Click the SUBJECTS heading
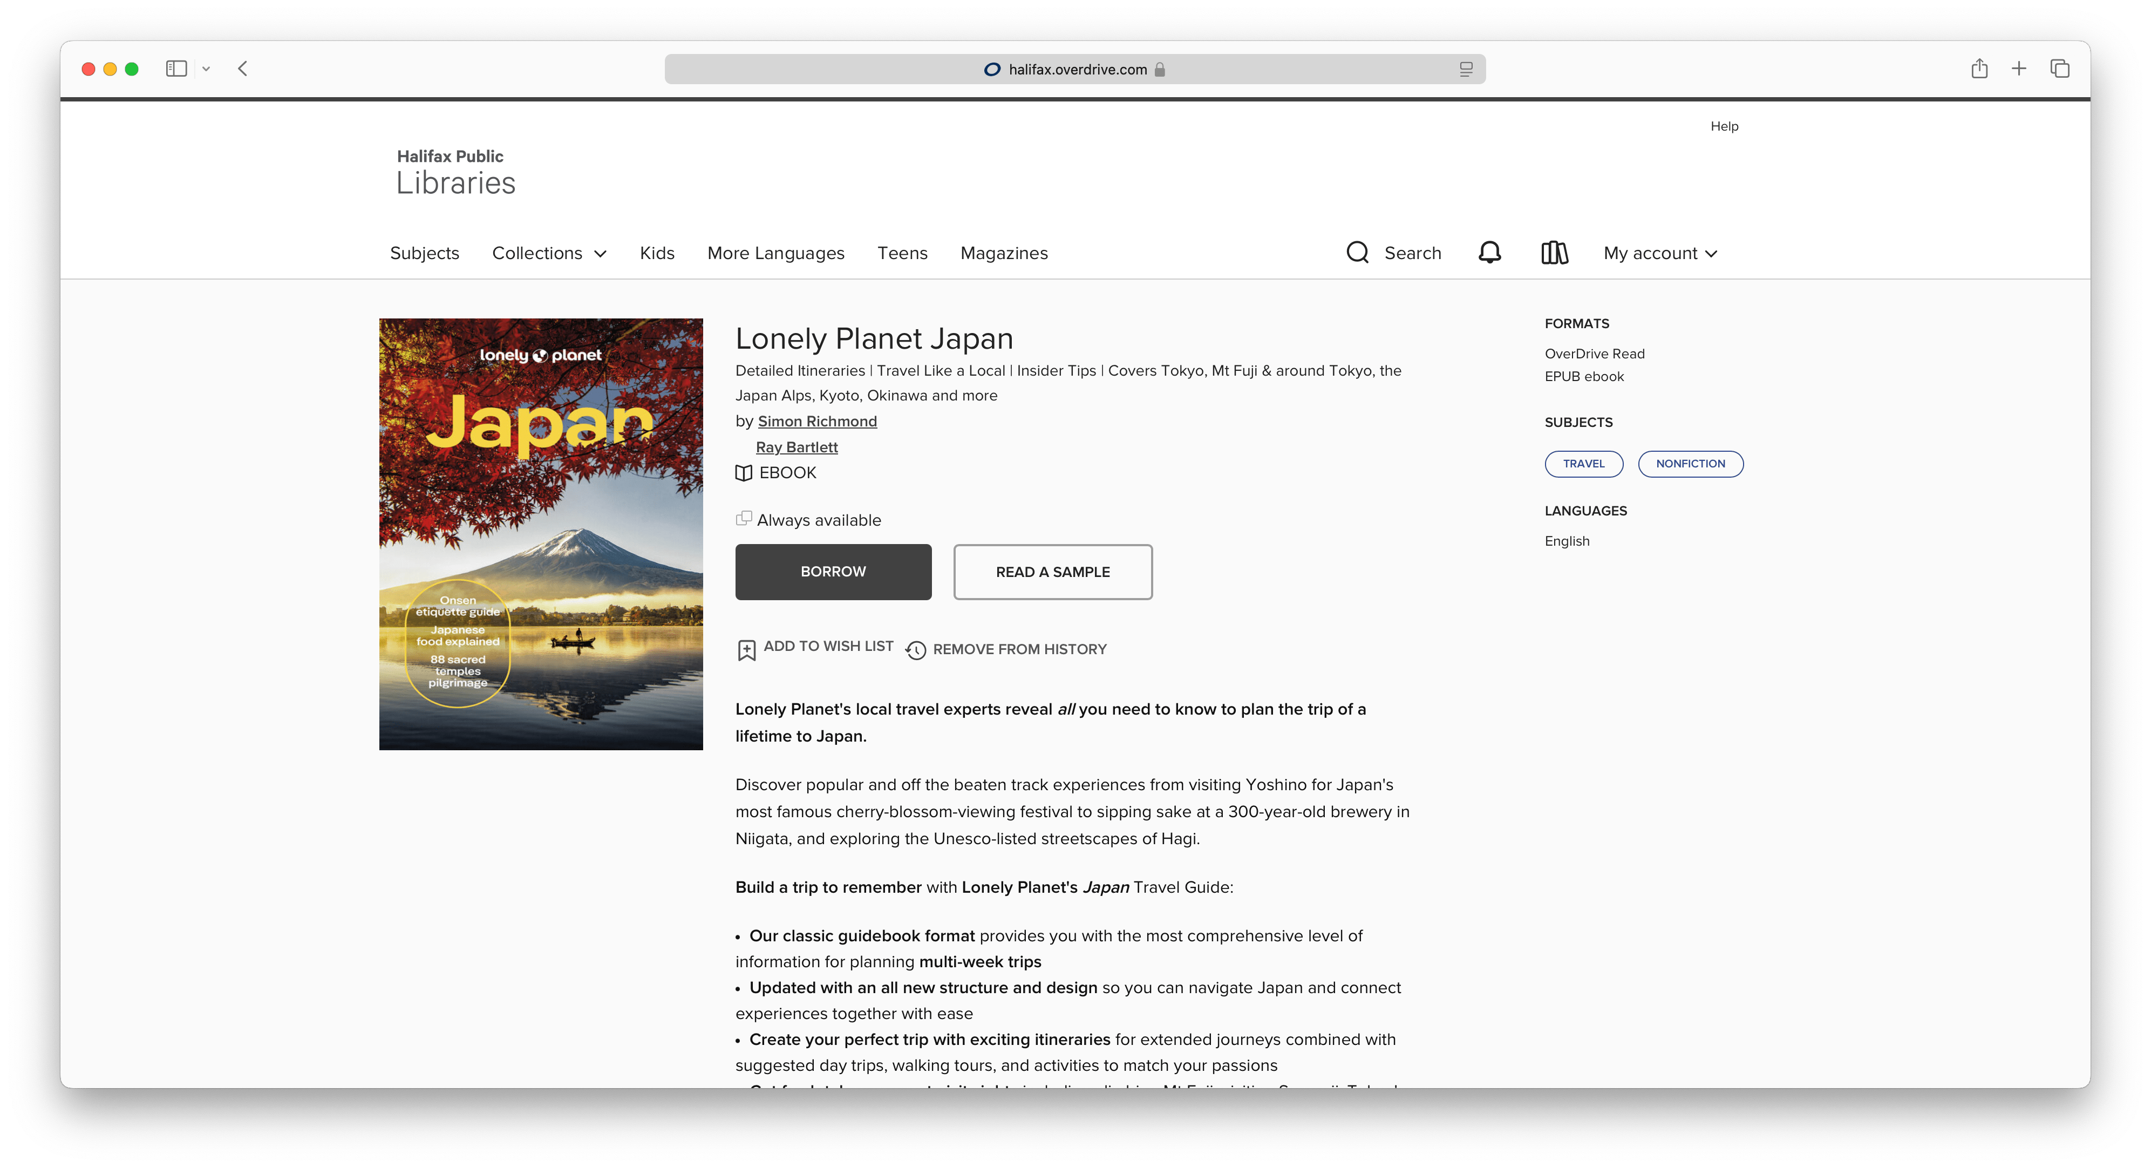 tap(1578, 423)
